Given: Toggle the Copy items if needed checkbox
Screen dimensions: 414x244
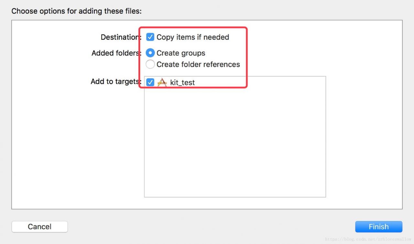Looking at the screenshot, I should pyautogui.click(x=150, y=37).
